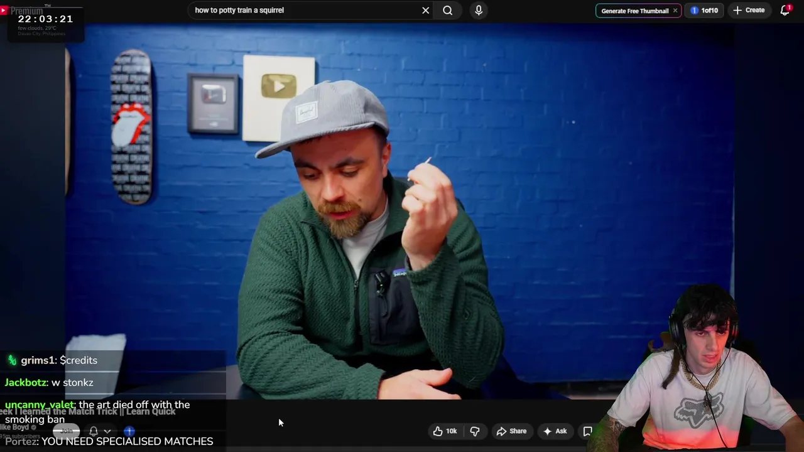Click the magnifying glass search button
Screen dimensions: 804x452
447,10
